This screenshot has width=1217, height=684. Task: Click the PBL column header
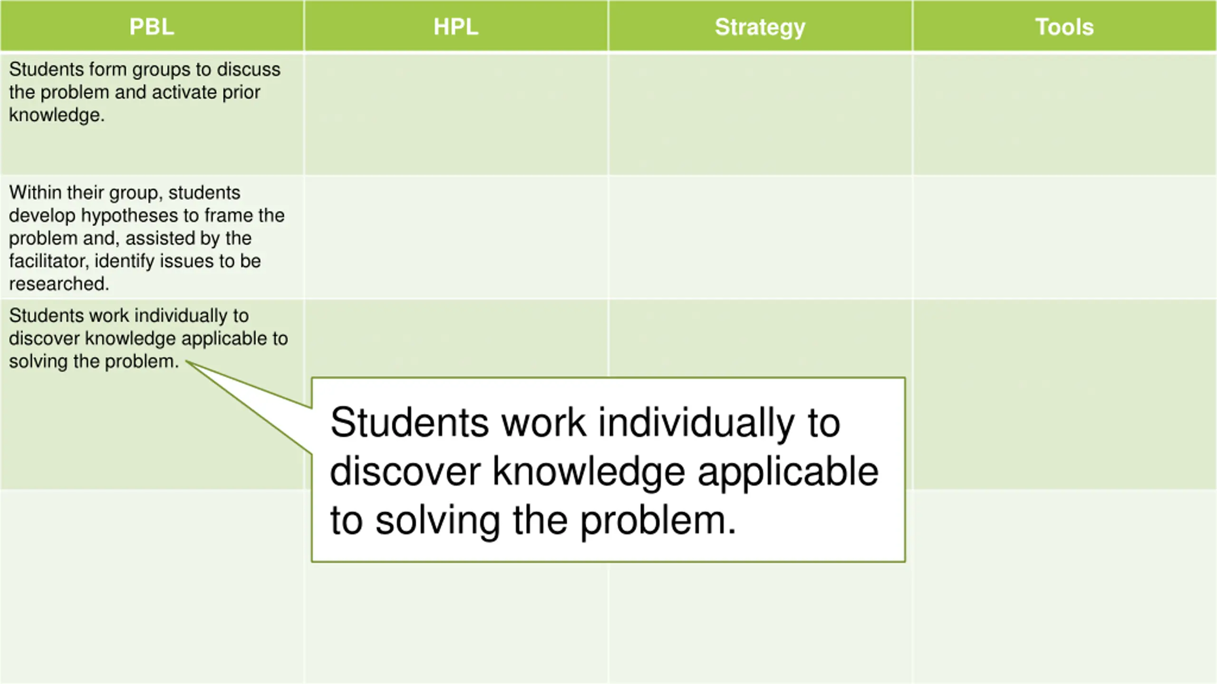(x=152, y=27)
